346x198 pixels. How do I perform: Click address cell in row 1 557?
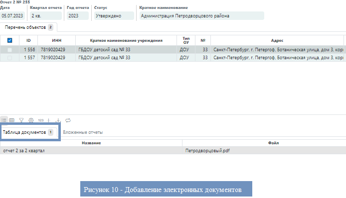pos(277,58)
